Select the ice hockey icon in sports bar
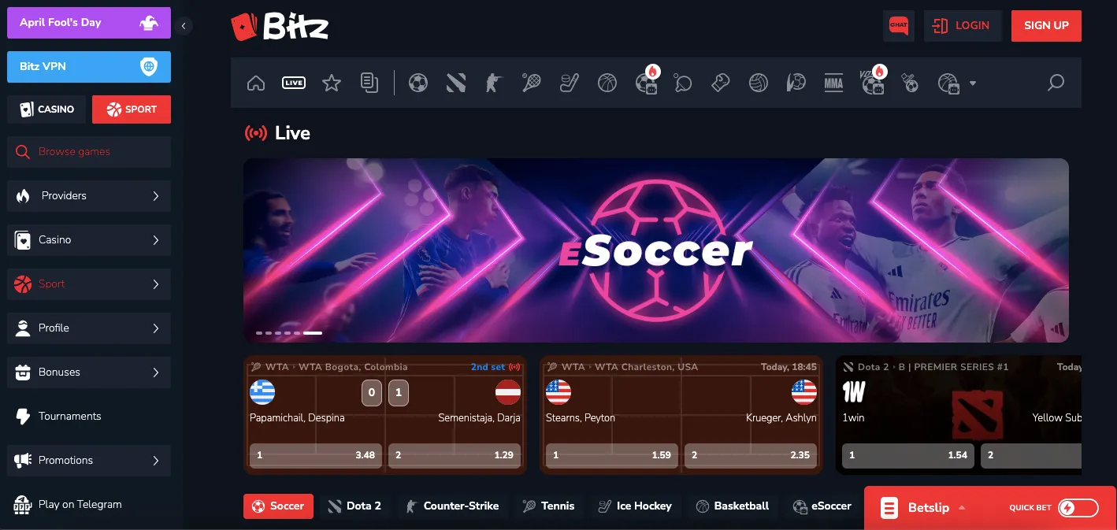1117x530 pixels. point(570,83)
